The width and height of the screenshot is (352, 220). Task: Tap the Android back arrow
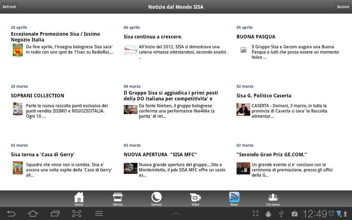(x=11, y=213)
